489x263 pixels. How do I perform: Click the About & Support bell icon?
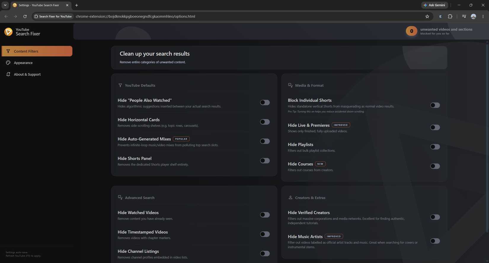coord(8,74)
